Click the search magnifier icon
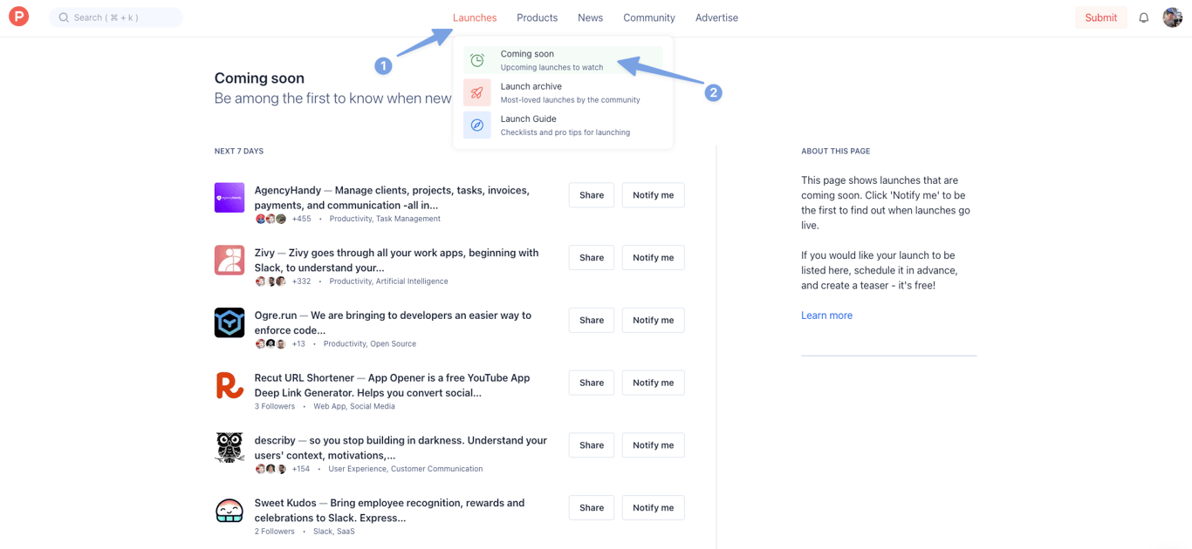The image size is (1192, 549). [x=64, y=17]
